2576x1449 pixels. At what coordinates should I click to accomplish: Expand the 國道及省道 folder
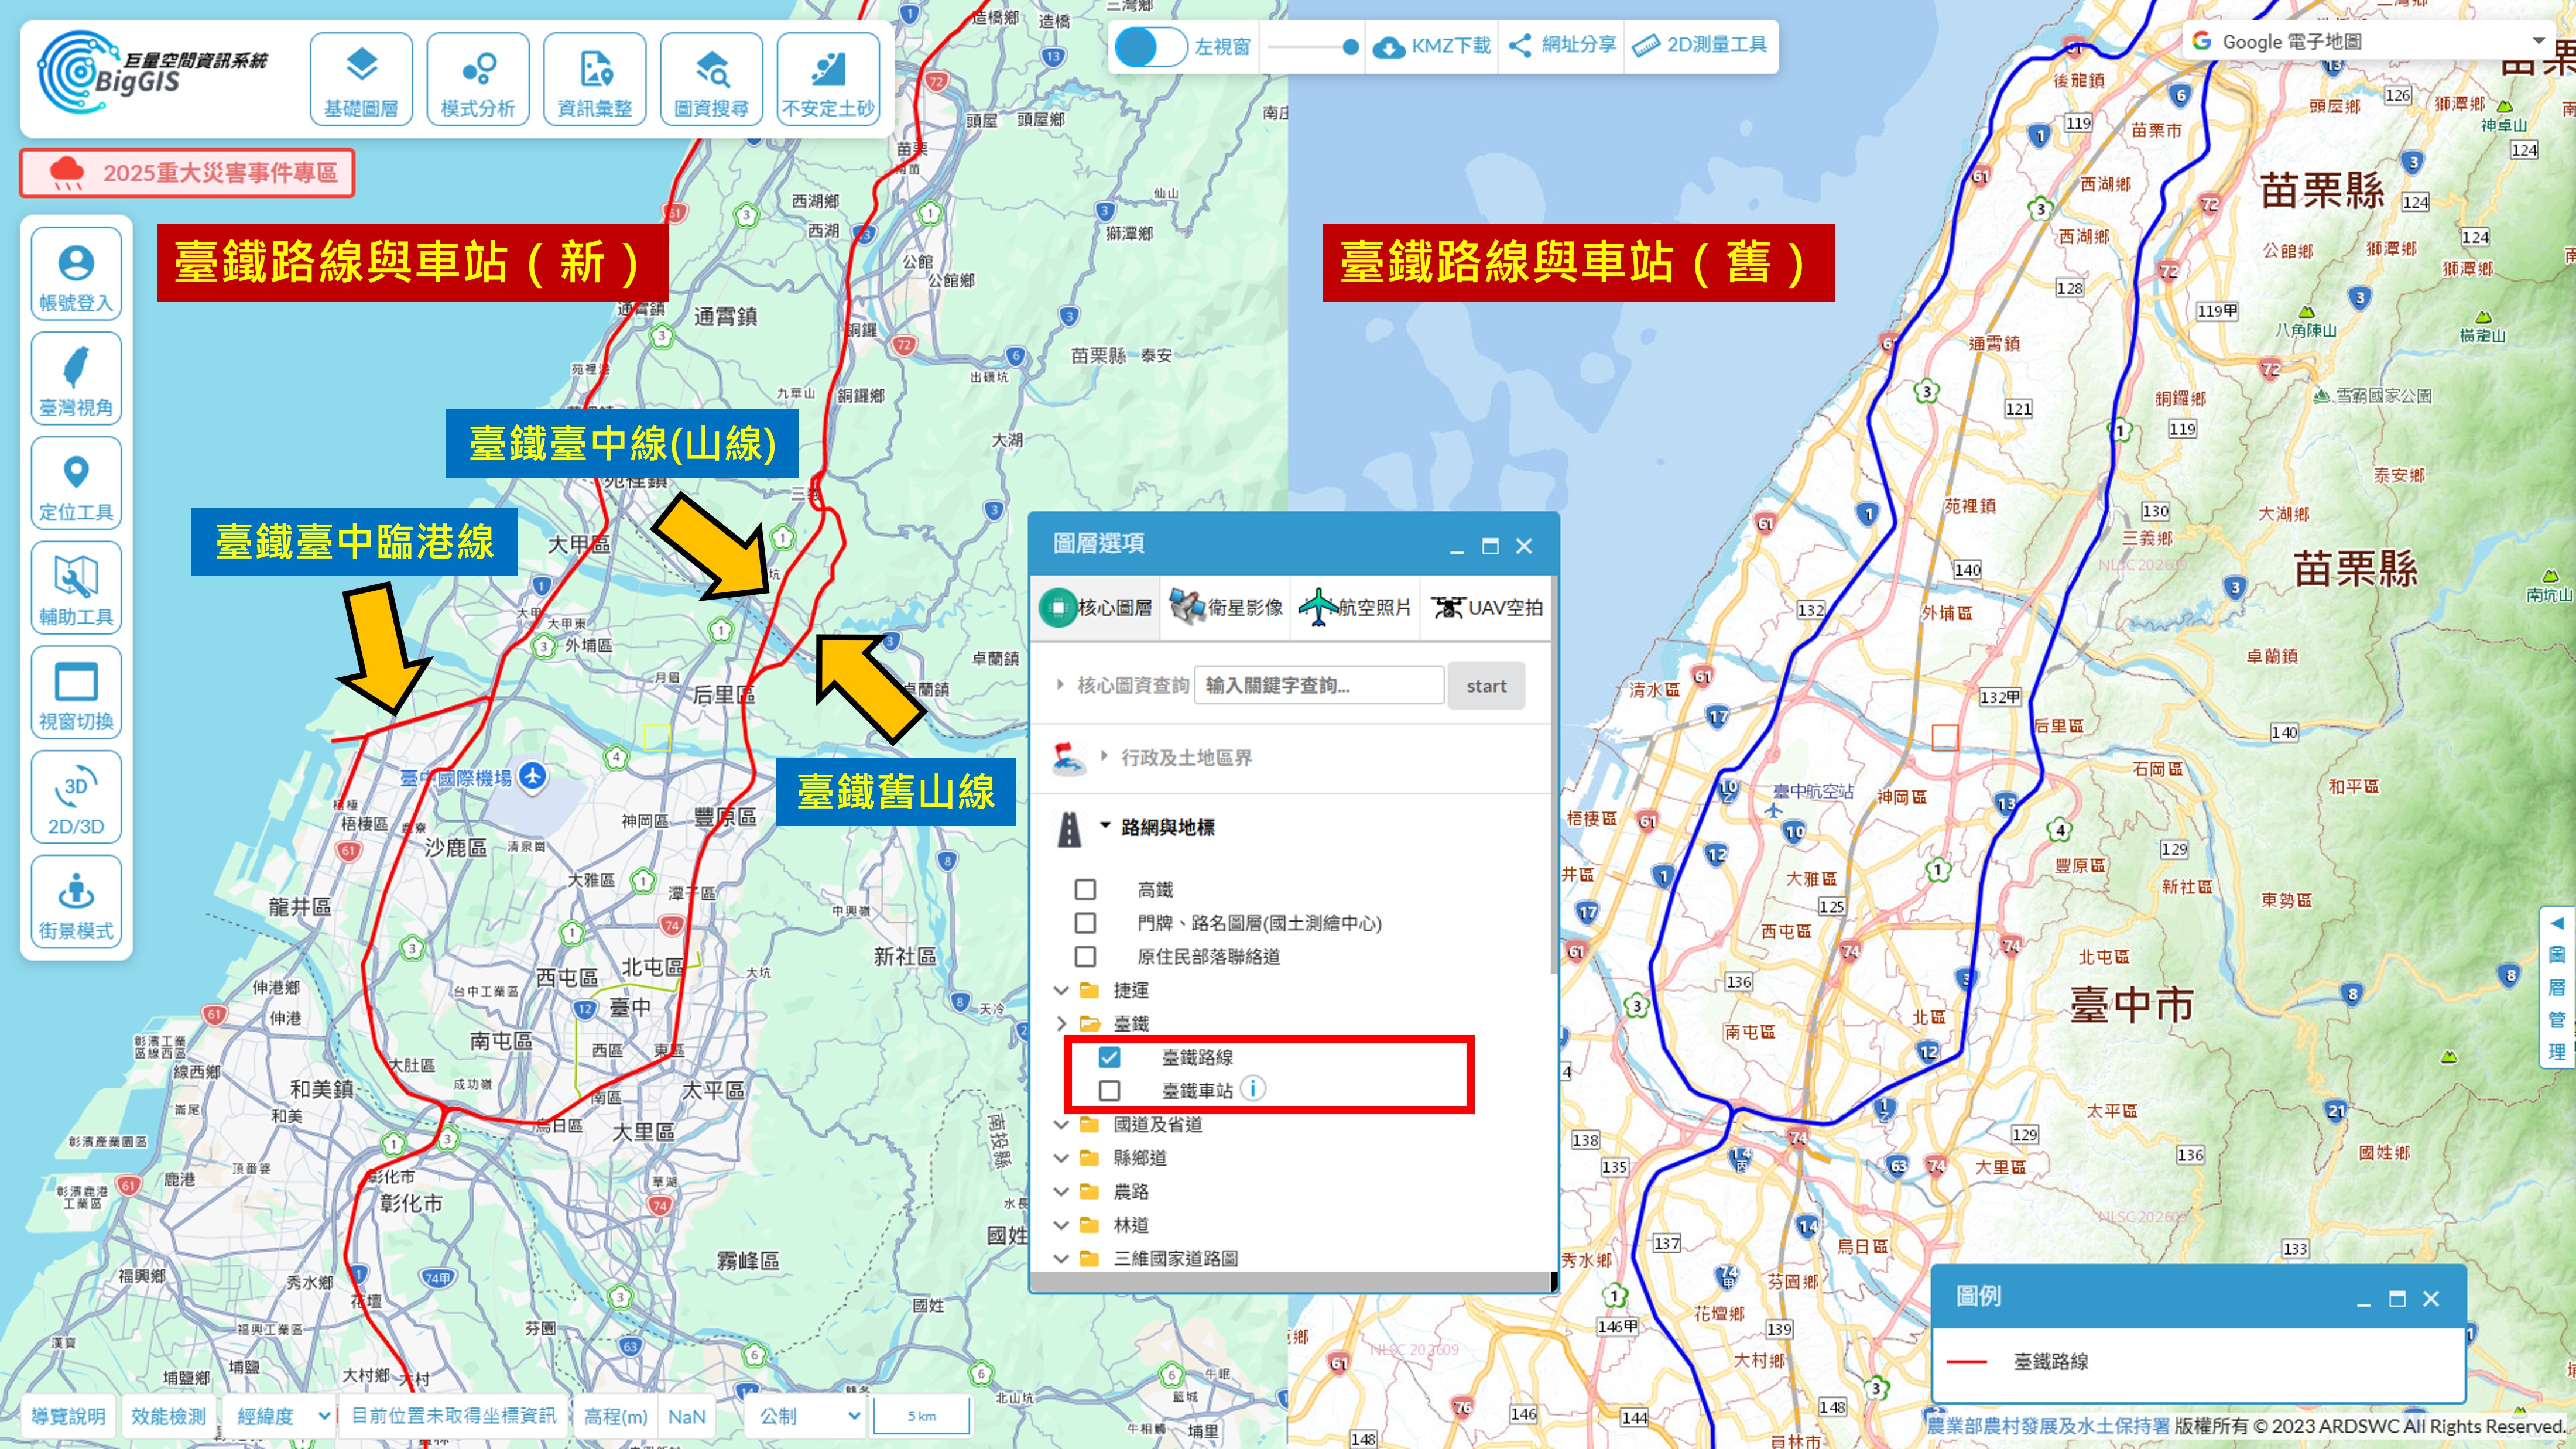(x=1061, y=1124)
